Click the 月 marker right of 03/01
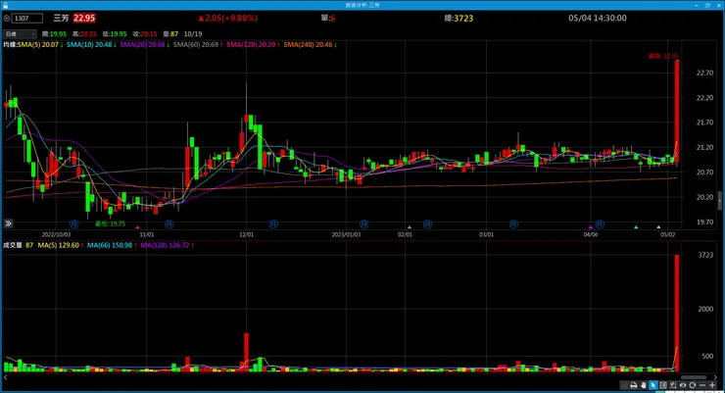This screenshot has width=725, height=393. click(513, 224)
